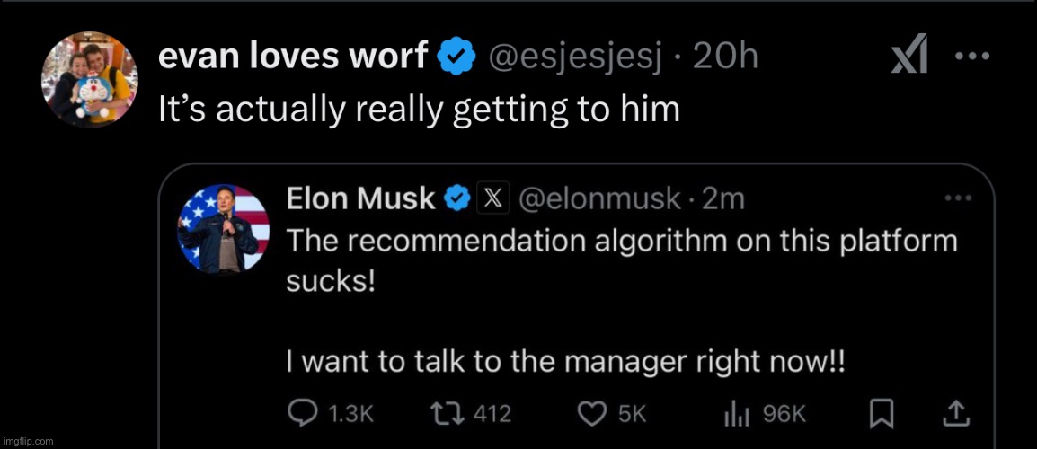Bookmark the Elon Musk tweet
Image resolution: width=1037 pixels, height=449 pixels.
pos(882,413)
